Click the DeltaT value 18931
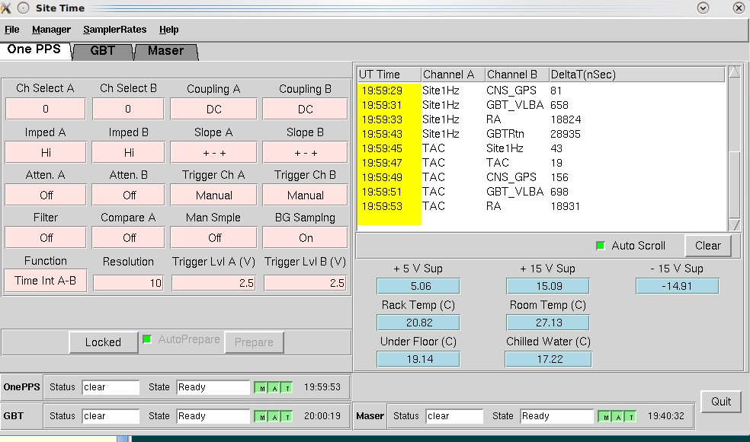Viewport: 750px width, 442px height. (x=565, y=206)
